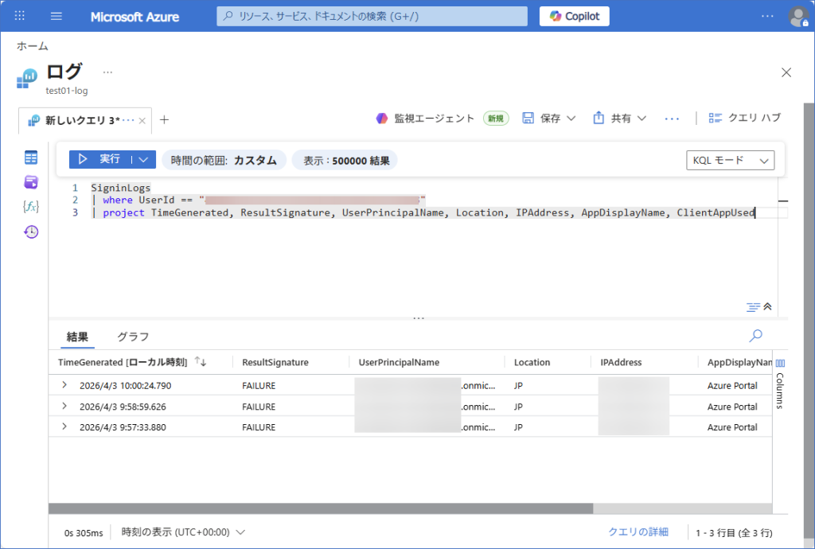Open the Azure portal waffle menu
815x549 pixels.
pyautogui.click(x=20, y=16)
